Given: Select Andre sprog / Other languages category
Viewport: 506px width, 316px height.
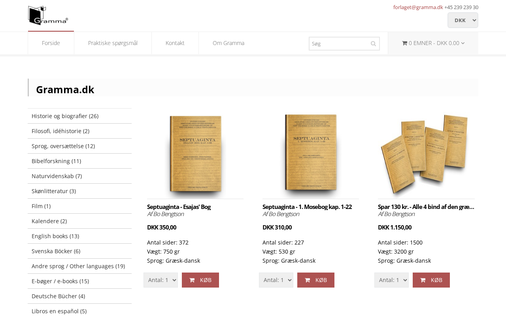Looking at the screenshot, I should point(80,266).
